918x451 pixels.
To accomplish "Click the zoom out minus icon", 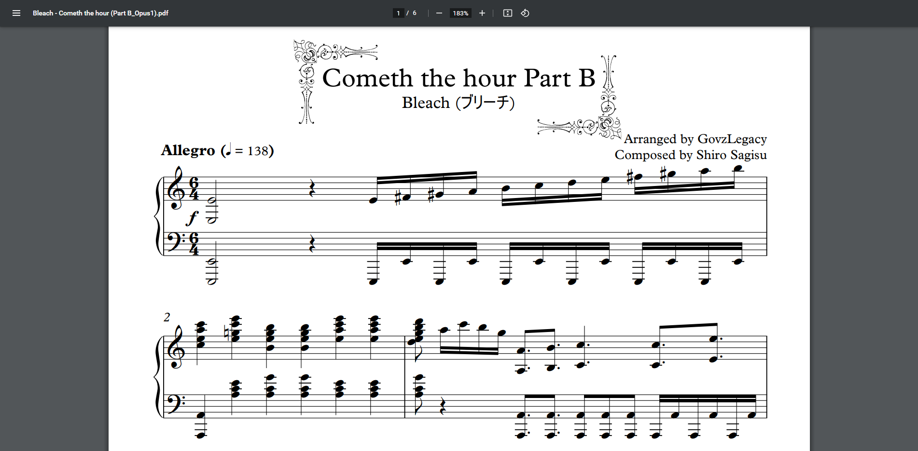I will coord(439,13).
